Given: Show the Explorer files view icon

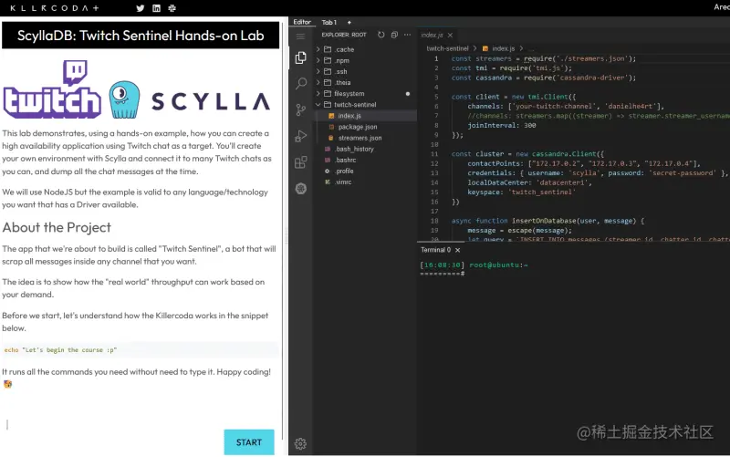Looking at the screenshot, I should [x=301, y=57].
